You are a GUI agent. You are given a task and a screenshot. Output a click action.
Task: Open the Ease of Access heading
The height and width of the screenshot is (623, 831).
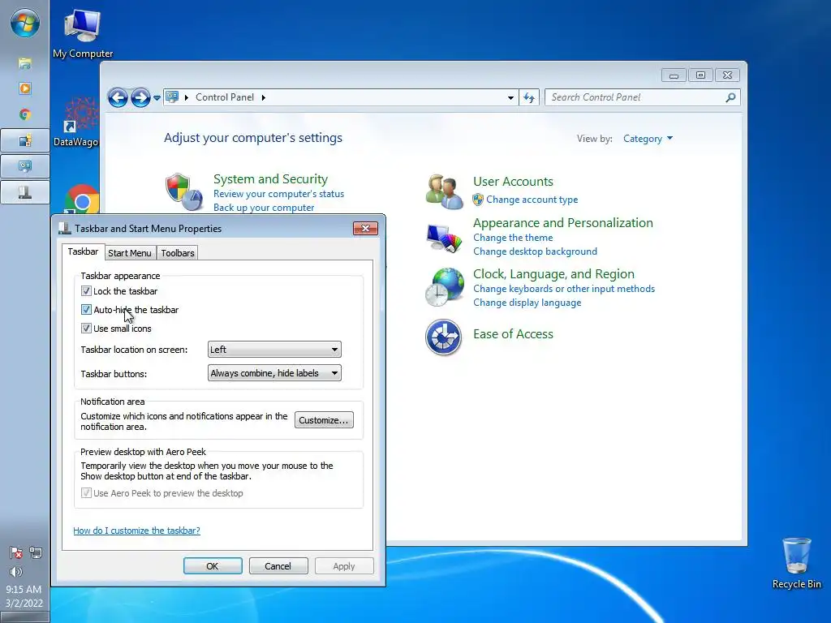click(513, 333)
